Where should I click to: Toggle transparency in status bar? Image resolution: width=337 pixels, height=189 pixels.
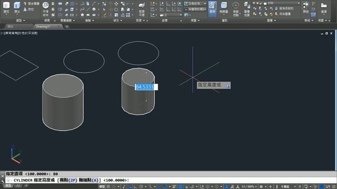(x=180, y=187)
